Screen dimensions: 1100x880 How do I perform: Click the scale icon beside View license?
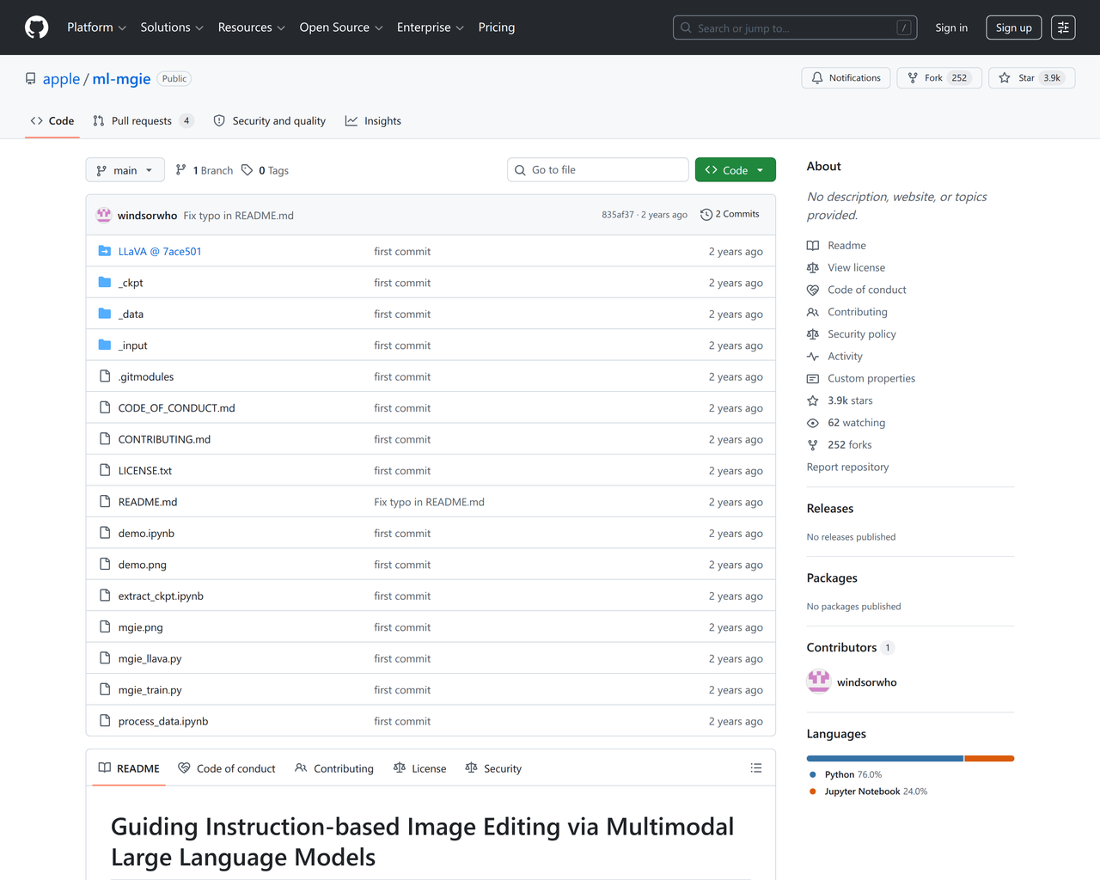coord(813,268)
